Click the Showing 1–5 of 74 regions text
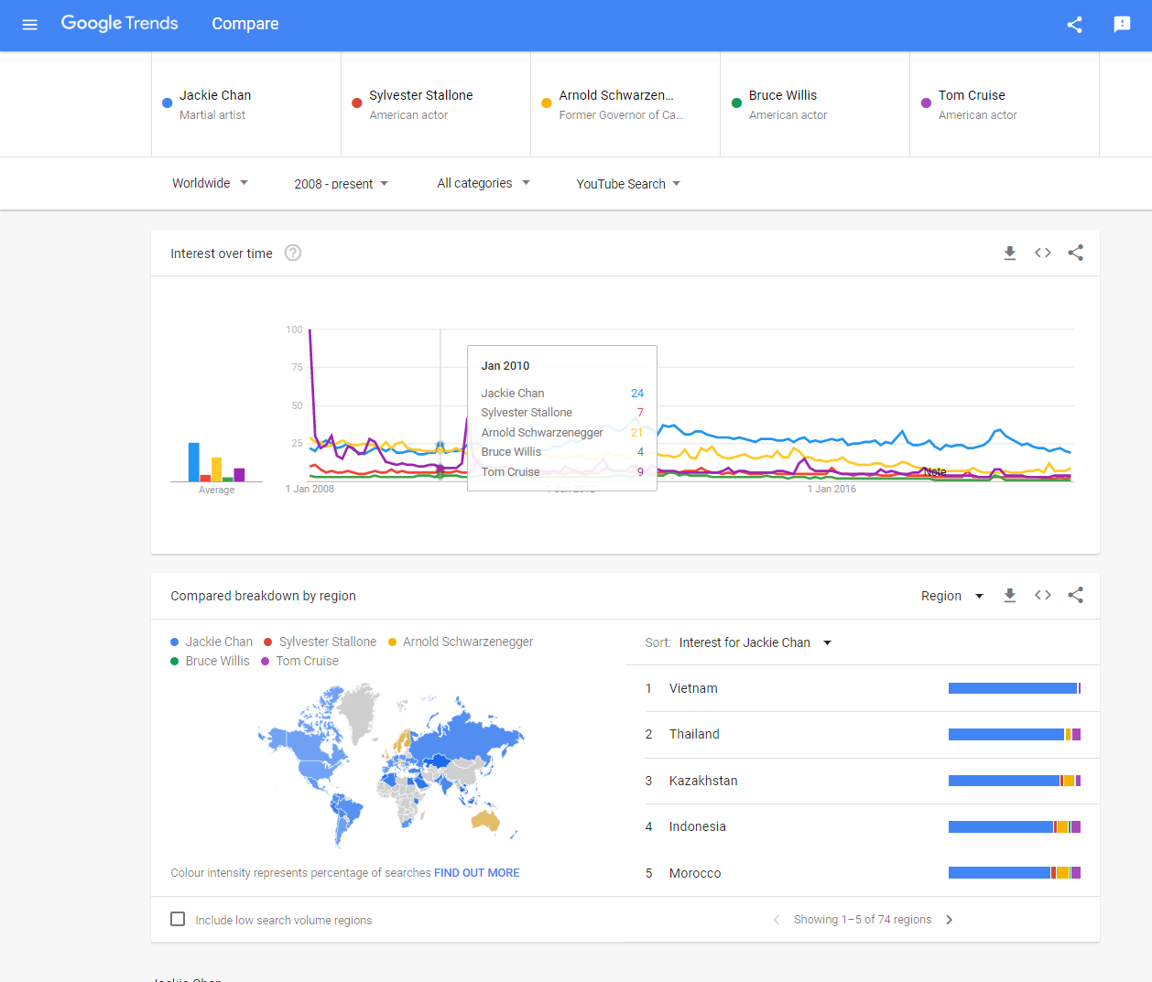Image resolution: width=1152 pixels, height=982 pixels. pyautogui.click(x=863, y=920)
